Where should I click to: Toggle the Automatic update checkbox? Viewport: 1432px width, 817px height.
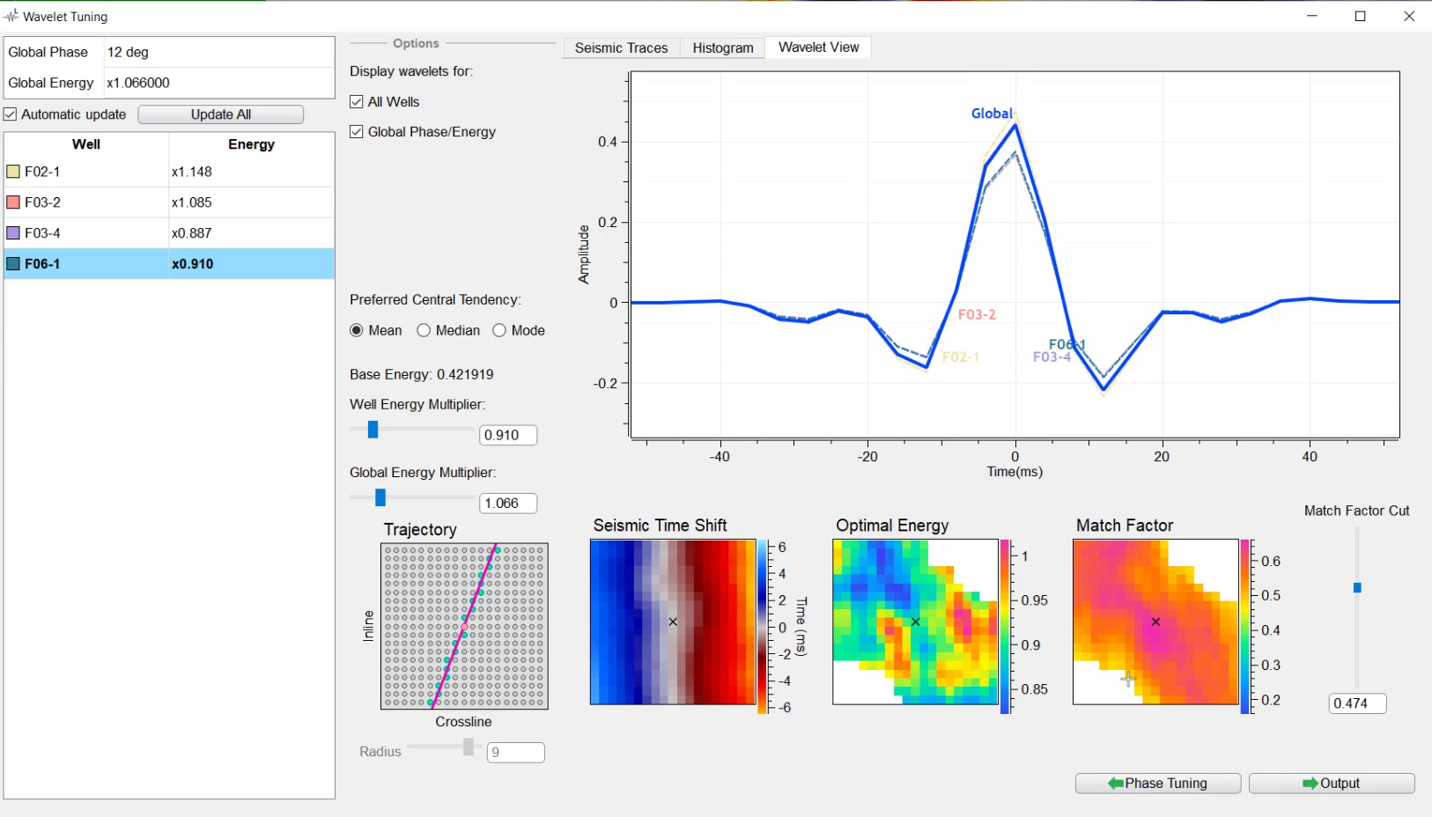pos(11,114)
